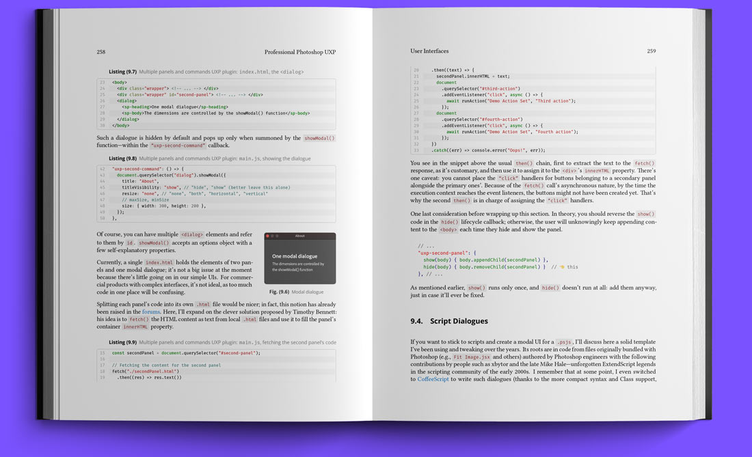Click the "Listing (9.8)" caption label

[x=123, y=158]
